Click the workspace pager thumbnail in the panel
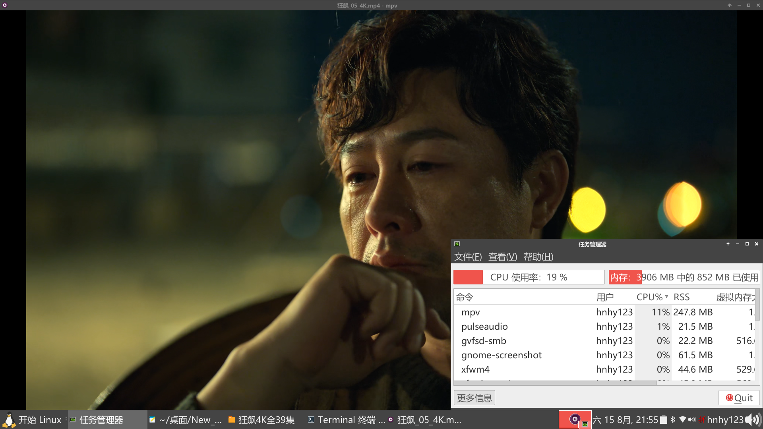Viewport: 763px width, 429px height. [x=575, y=419]
